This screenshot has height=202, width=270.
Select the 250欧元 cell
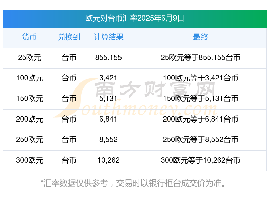tap(29, 140)
